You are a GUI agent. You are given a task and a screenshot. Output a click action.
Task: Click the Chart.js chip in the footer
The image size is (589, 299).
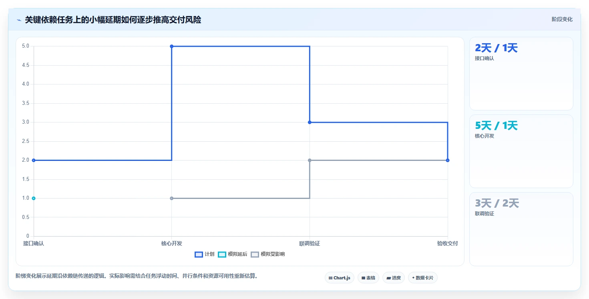340,278
